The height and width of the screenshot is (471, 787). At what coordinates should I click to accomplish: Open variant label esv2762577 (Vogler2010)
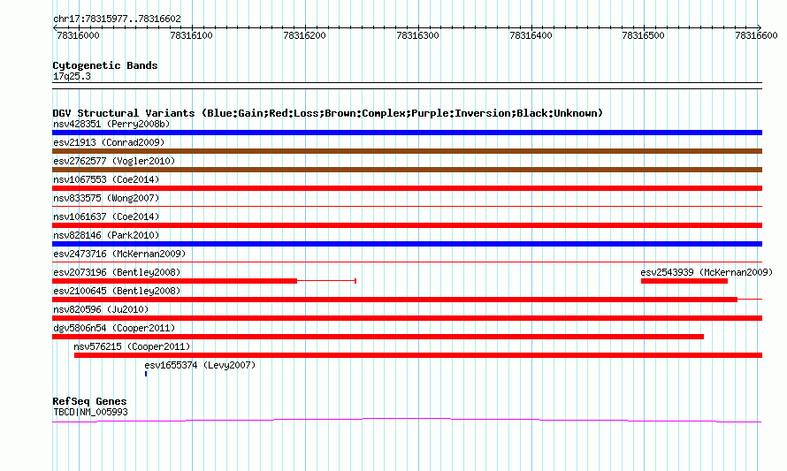coord(114,161)
